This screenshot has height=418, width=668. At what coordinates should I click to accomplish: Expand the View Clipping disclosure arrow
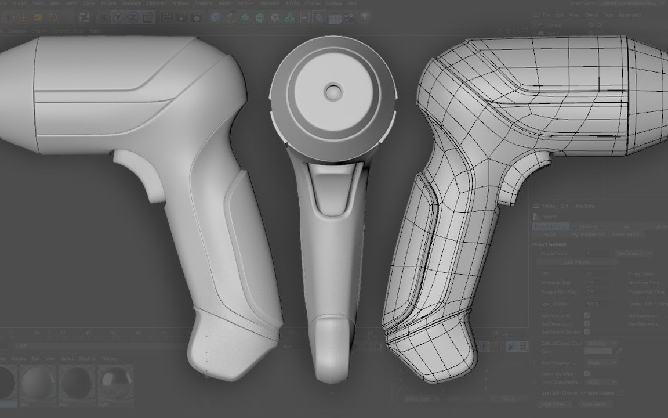pos(535,362)
